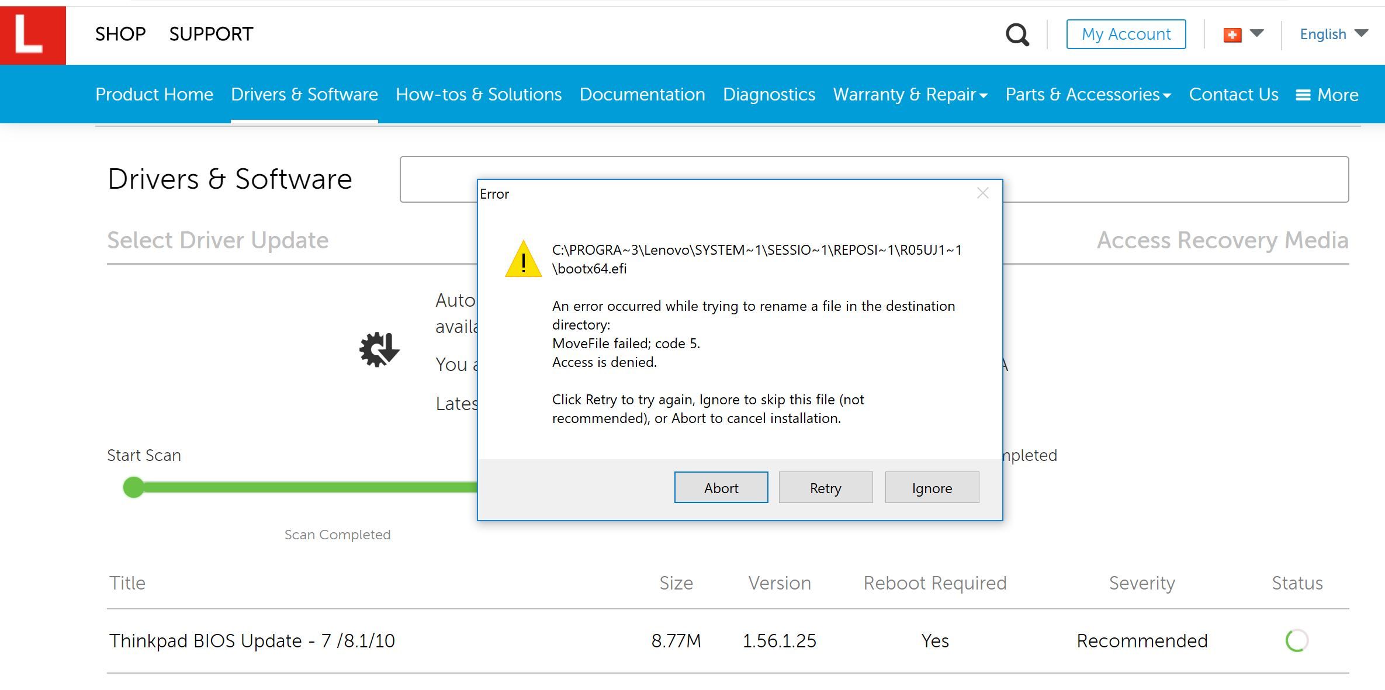This screenshot has width=1385, height=690.
Task: Click the status loading spinner icon
Action: [1297, 641]
